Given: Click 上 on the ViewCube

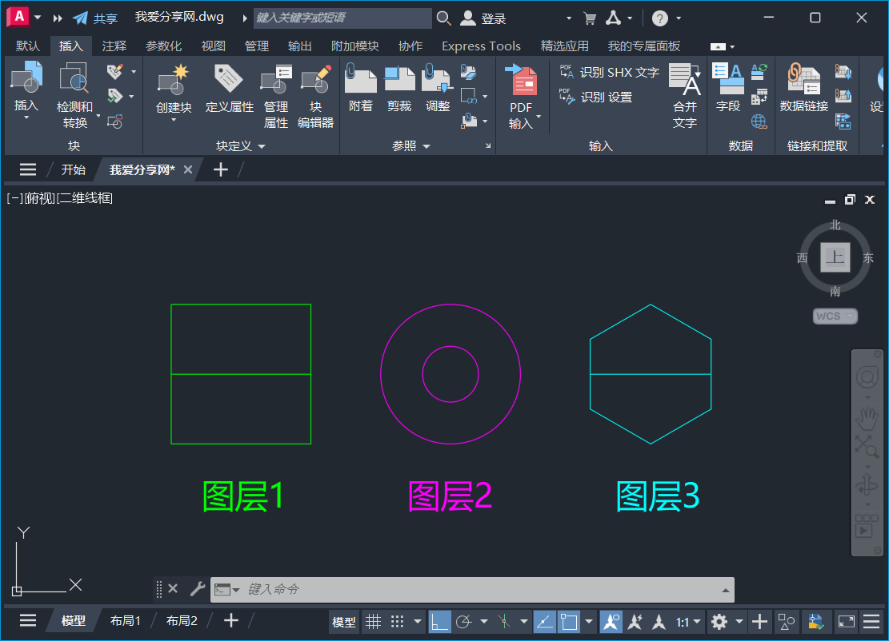Looking at the screenshot, I should [835, 257].
